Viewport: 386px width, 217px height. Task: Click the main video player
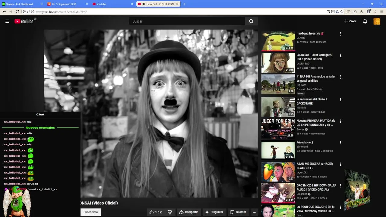[x=151, y=113]
